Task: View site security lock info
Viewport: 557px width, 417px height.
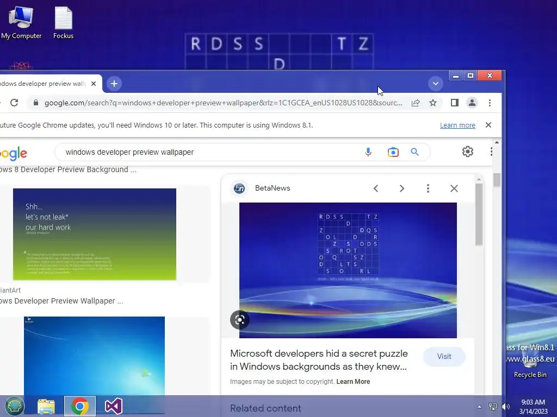Action: [35, 103]
